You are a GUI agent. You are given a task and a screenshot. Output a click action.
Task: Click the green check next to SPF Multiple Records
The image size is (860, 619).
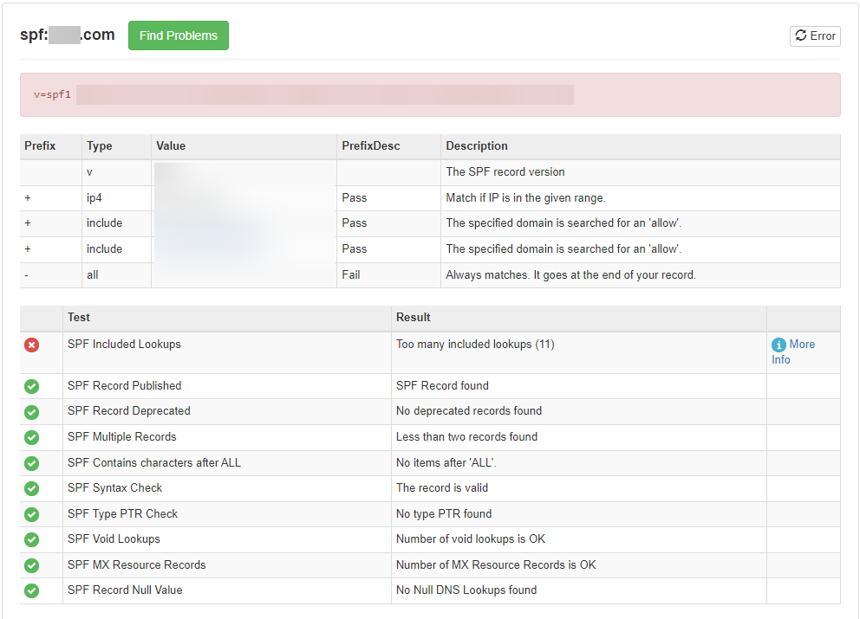32,437
